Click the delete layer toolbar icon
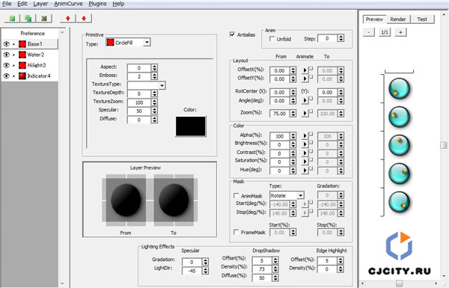Image resolution: width=449 pixels, height=288 pixels. tap(44, 18)
